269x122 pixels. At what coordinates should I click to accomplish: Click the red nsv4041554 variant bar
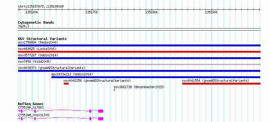(221, 84)
